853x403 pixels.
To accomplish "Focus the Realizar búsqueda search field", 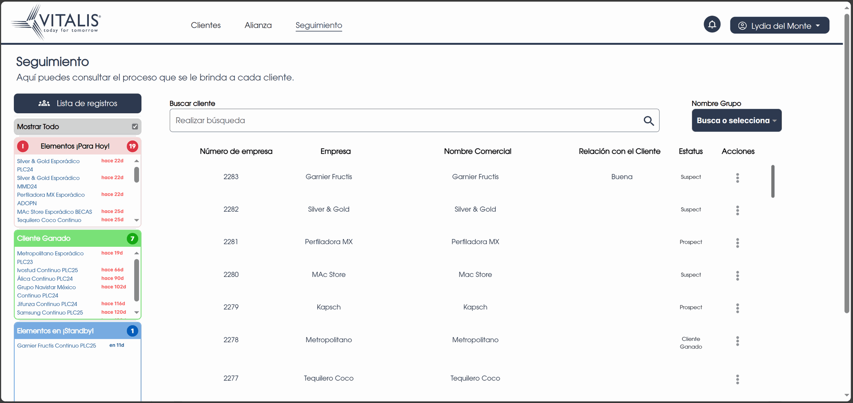I will pos(404,121).
